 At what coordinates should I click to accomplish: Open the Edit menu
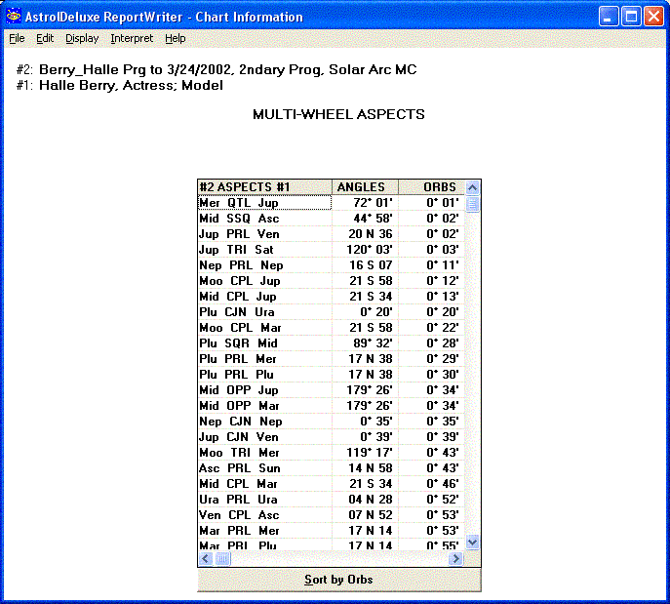(x=45, y=39)
